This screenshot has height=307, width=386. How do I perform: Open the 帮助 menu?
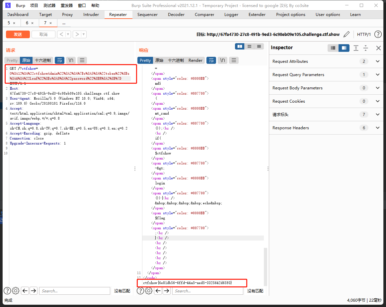[95, 5]
